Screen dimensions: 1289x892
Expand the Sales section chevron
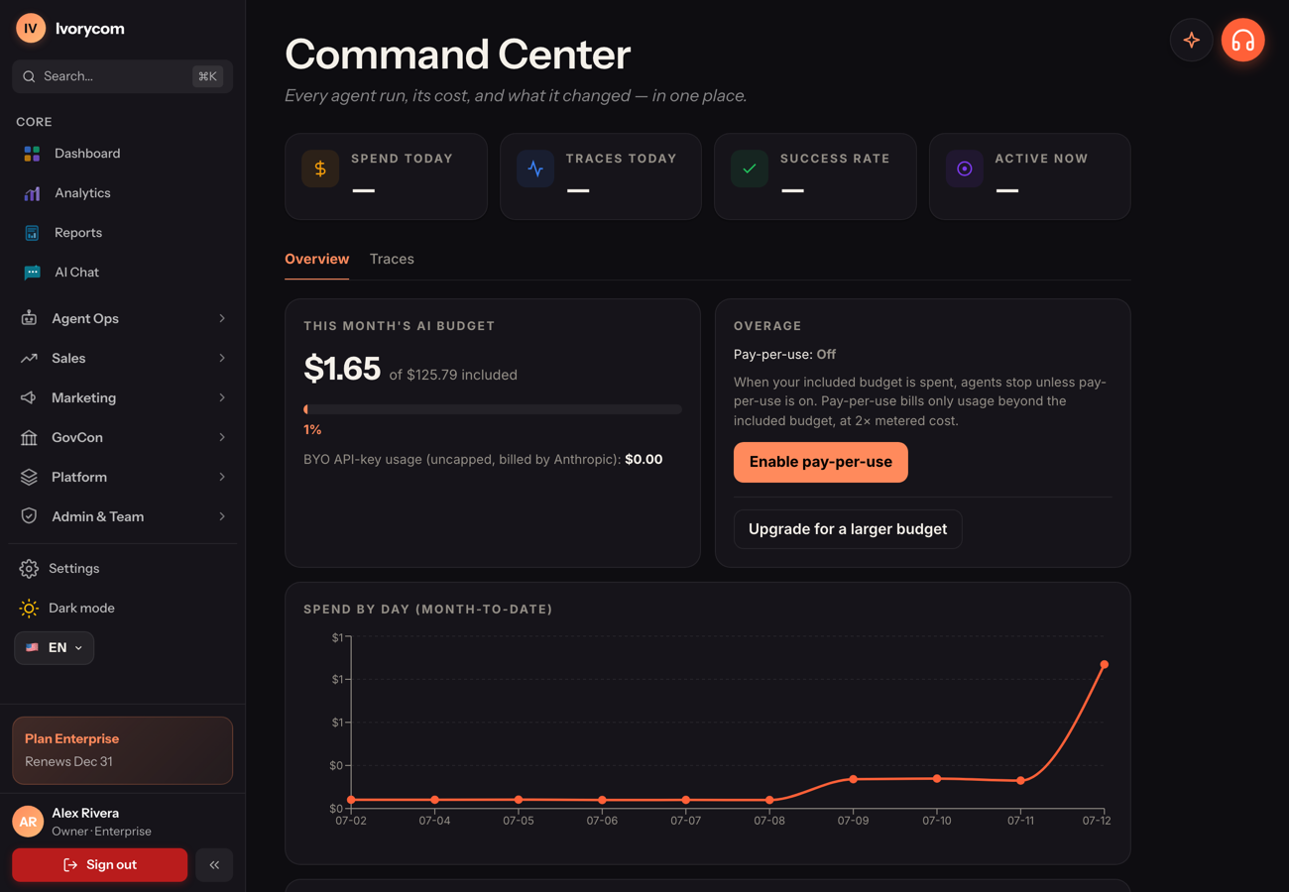coord(222,358)
